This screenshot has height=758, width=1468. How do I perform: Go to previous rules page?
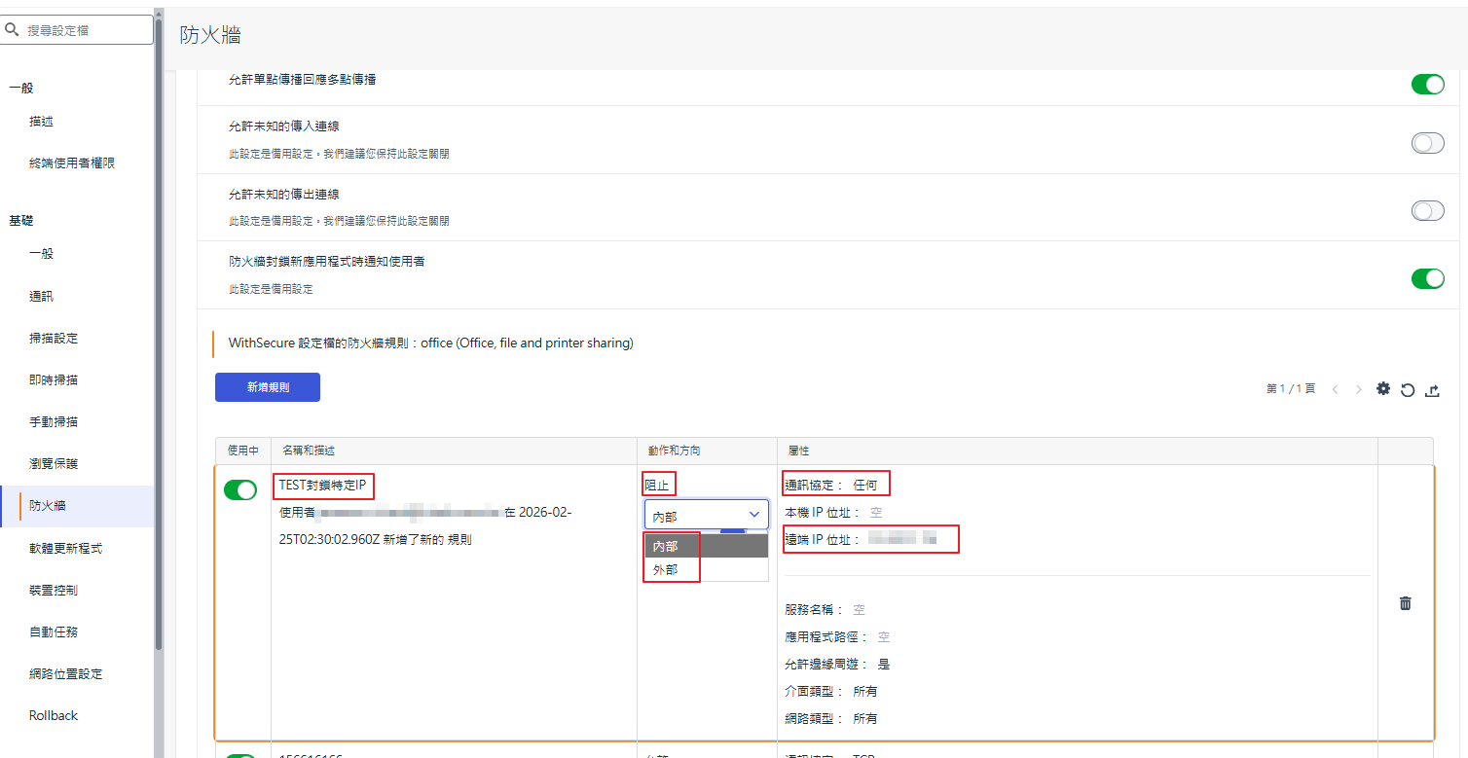[1335, 389]
